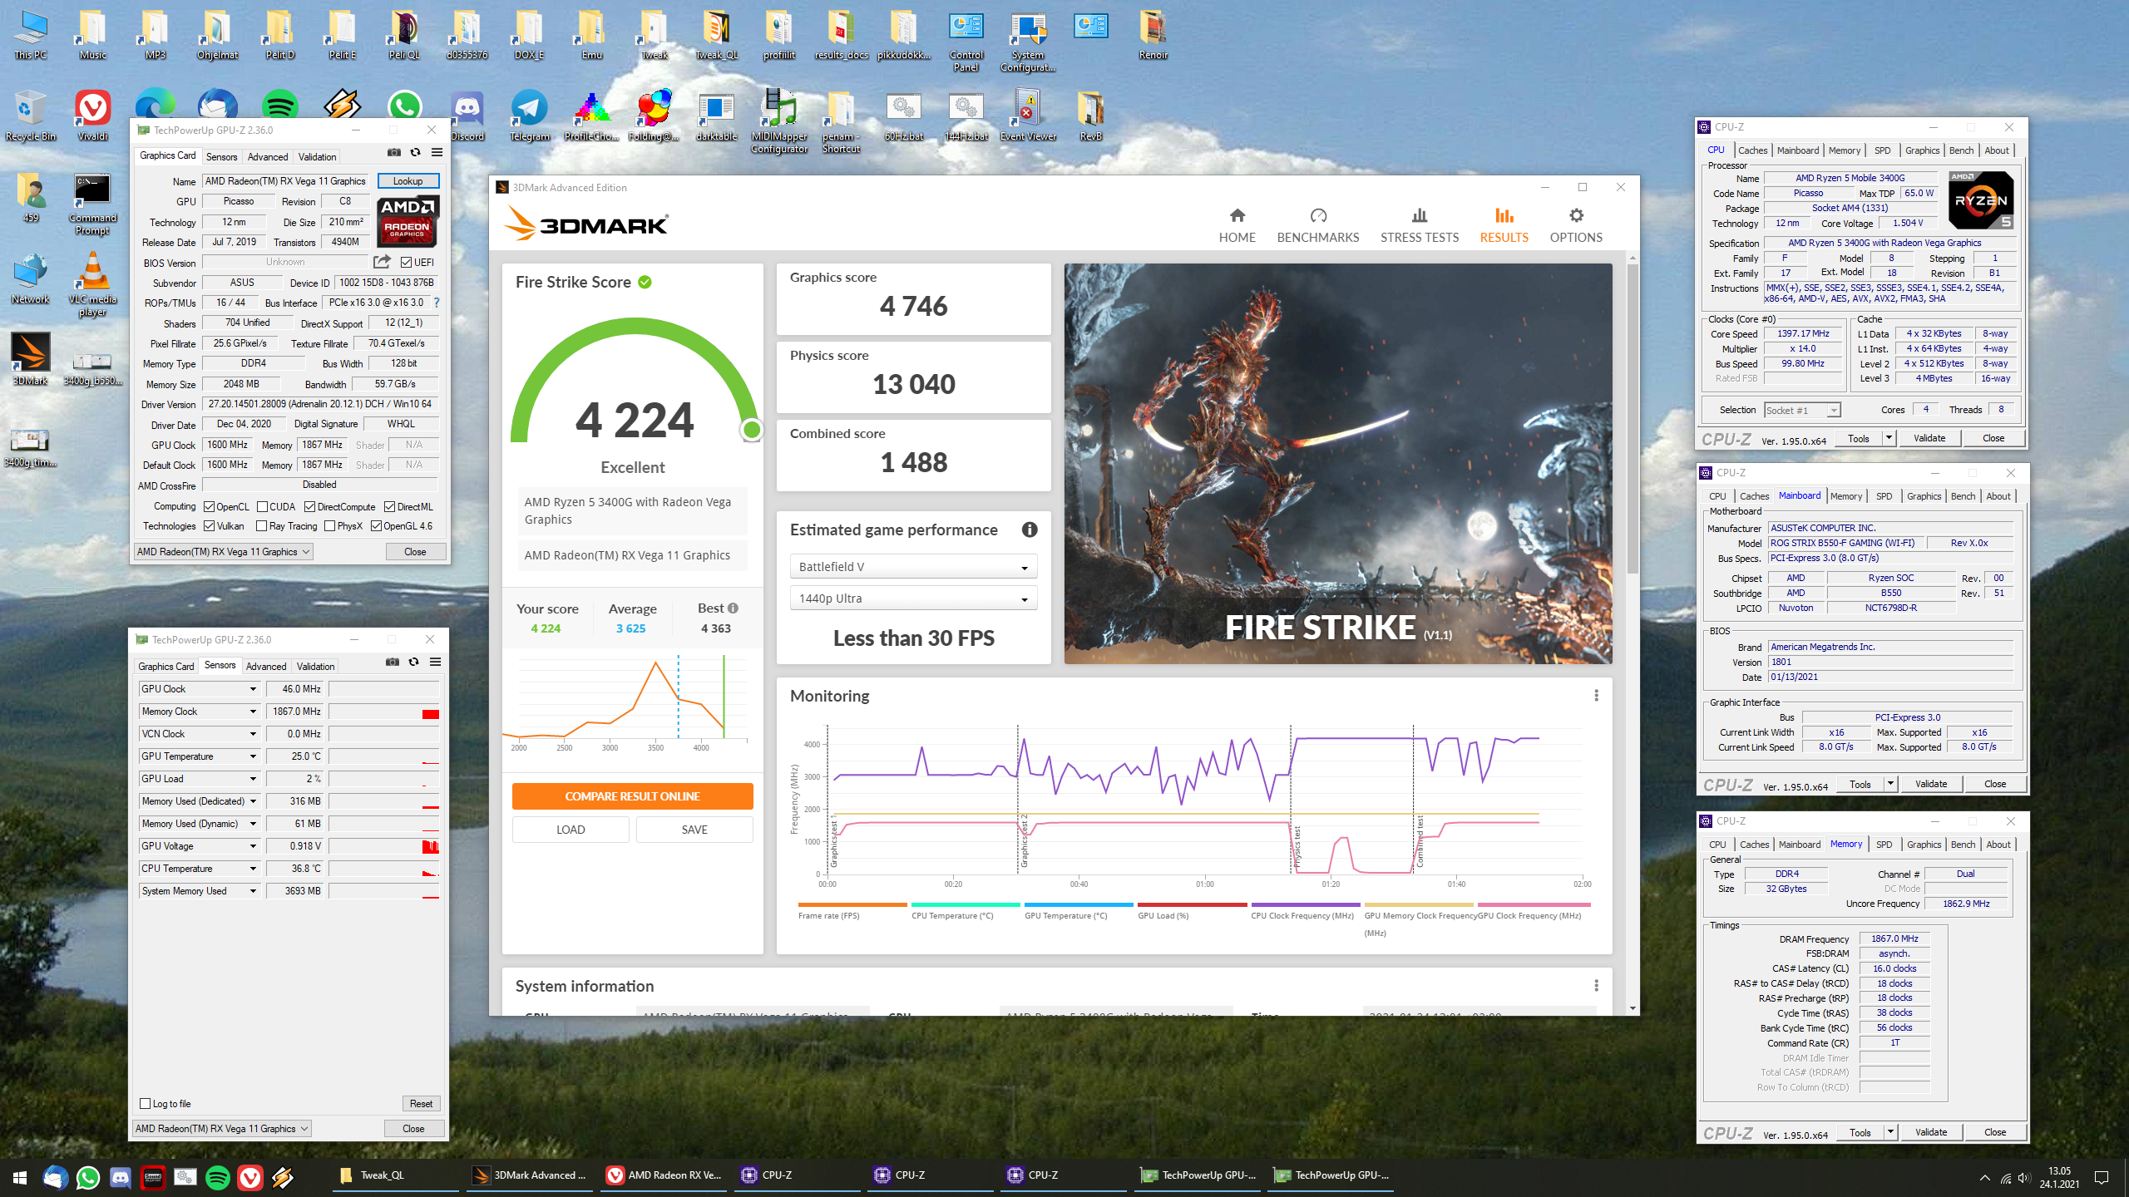The image size is (2129, 1197).
Task: Expand the Memory Clock sensor dropdown
Action: 253,712
